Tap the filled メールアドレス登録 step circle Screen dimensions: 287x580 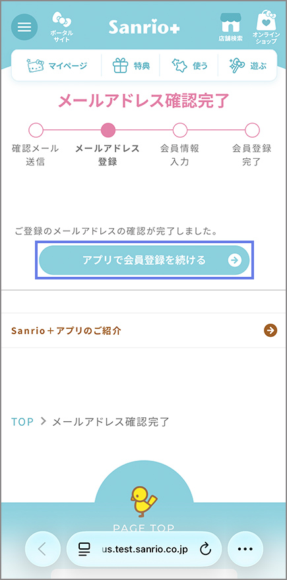click(108, 130)
